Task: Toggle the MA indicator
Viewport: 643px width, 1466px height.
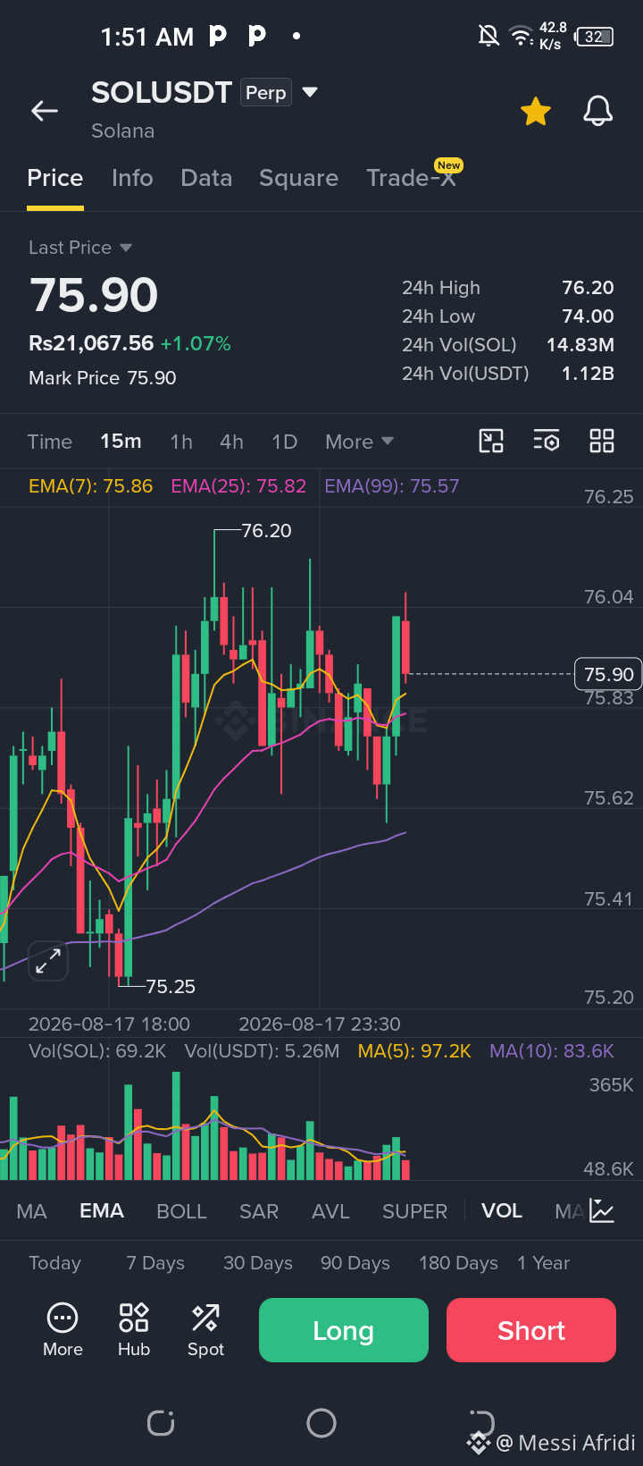Action: (x=31, y=1211)
